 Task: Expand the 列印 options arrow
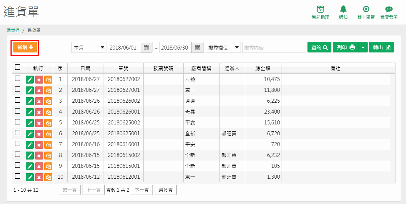pos(363,48)
